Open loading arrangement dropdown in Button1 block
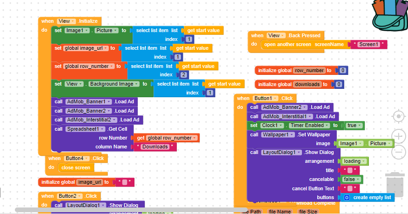 point(354,161)
